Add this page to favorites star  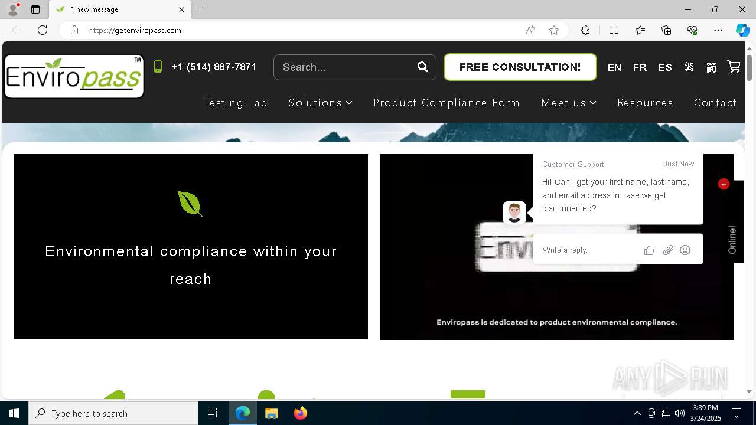pyautogui.click(x=554, y=30)
